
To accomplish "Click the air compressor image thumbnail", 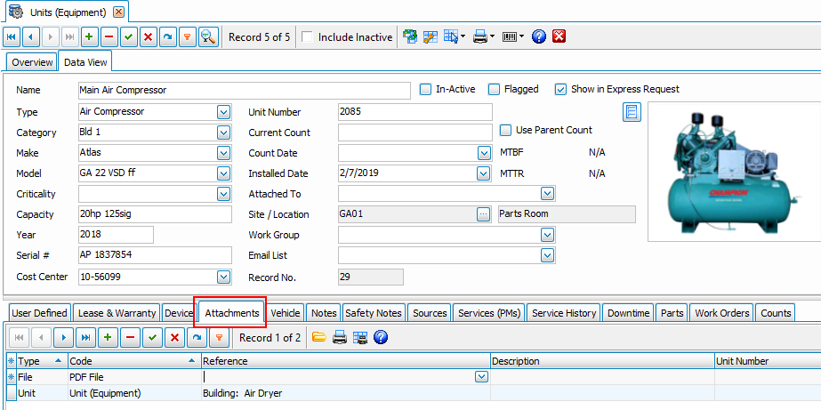I will 734,172.
